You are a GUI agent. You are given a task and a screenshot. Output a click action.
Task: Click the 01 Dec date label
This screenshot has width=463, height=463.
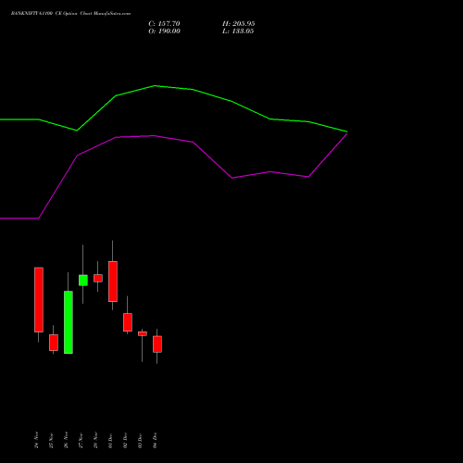click(x=110, y=441)
